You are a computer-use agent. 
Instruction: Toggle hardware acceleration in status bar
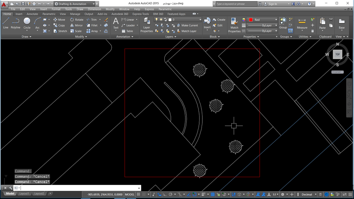[x=326, y=194]
